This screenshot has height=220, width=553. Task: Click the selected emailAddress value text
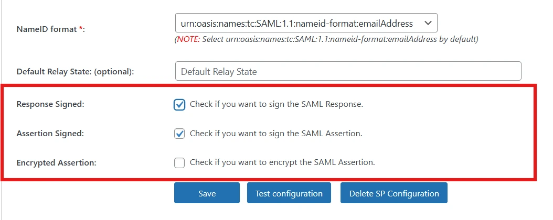click(296, 24)
